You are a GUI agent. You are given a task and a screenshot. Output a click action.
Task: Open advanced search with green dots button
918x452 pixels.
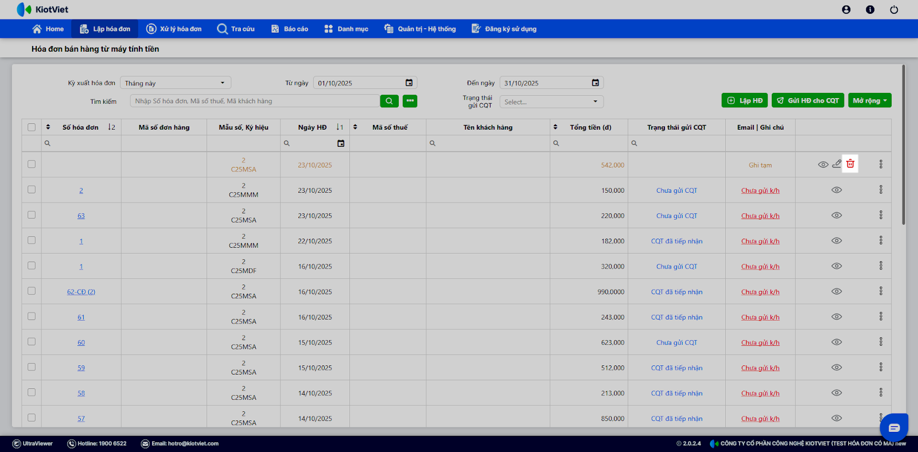410,101
